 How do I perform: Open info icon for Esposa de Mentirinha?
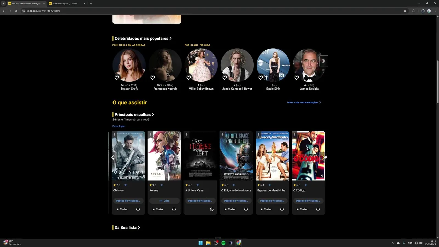tap(282, 209)
